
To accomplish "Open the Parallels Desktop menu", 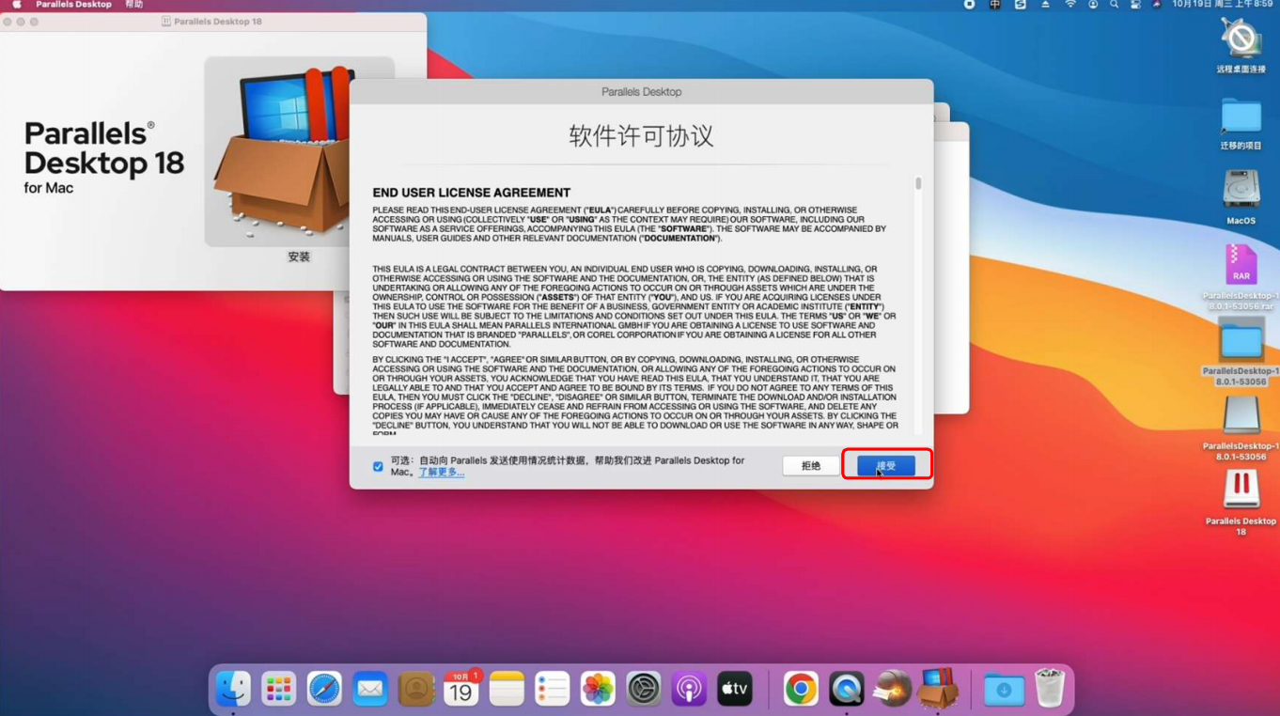I will (x=73, y=5).
